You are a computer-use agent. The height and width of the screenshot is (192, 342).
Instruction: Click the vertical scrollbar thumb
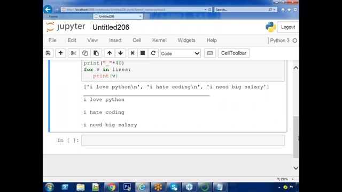point(296,137)
